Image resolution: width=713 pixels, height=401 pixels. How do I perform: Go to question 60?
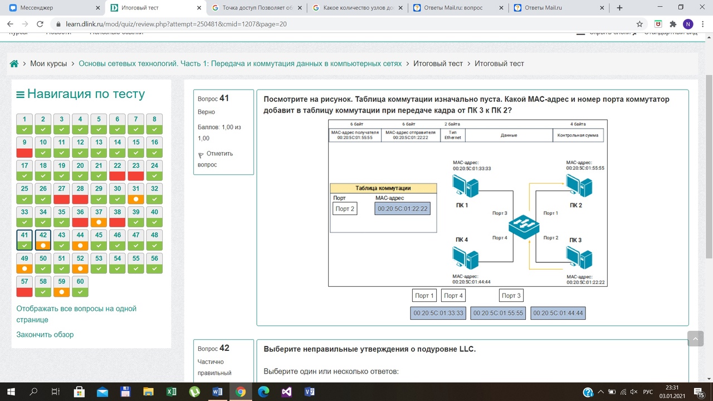pyautogui.click(x=80, y=286)
